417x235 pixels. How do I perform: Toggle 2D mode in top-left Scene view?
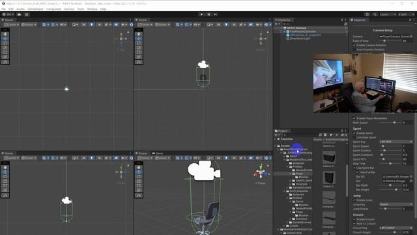(x=83, y=25)
